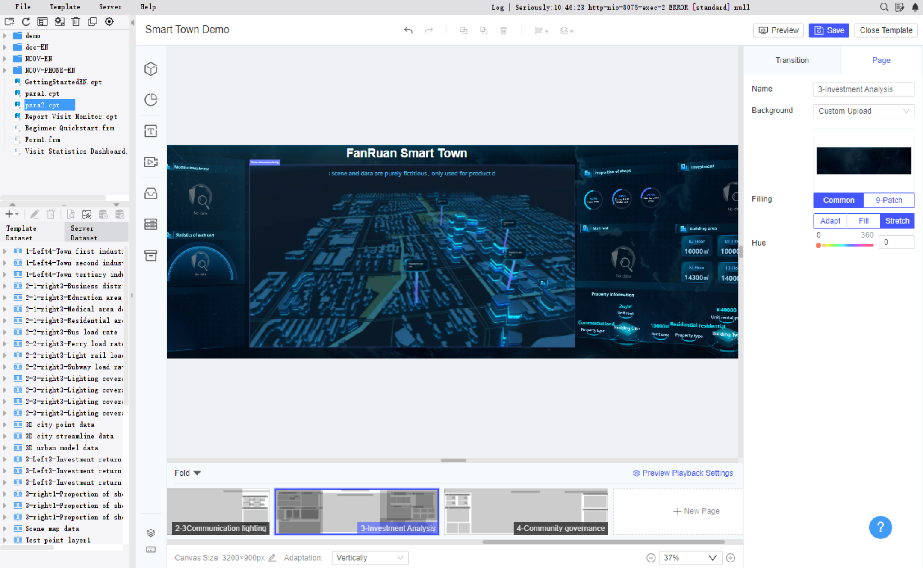Click the zoom in plus icon
Image resolution: width=923 pixels, height=568 pixels.
(731, 558)
